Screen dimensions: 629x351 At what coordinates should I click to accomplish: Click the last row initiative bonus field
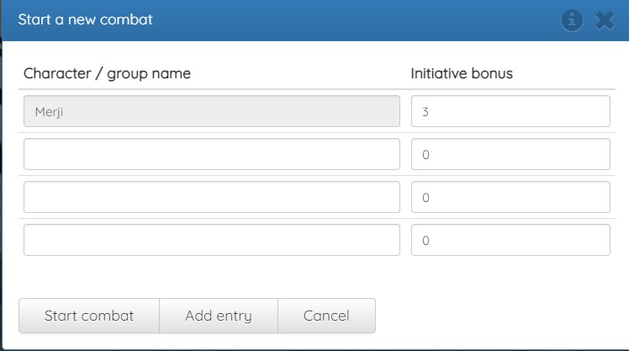pyautogui.click(x=510, y=240)
